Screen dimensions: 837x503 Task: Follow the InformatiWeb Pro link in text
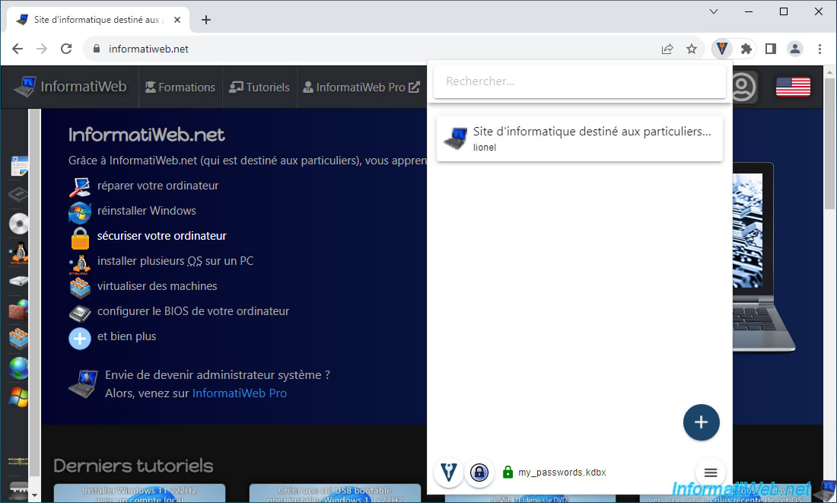pos(239,393)
